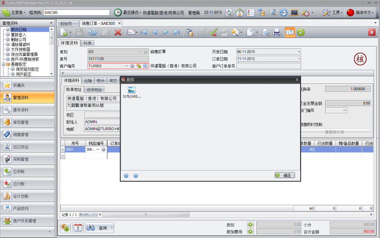Screen dimensions: 380x238
Task: Select 账单地址 tab
Action: pos(74,89)
